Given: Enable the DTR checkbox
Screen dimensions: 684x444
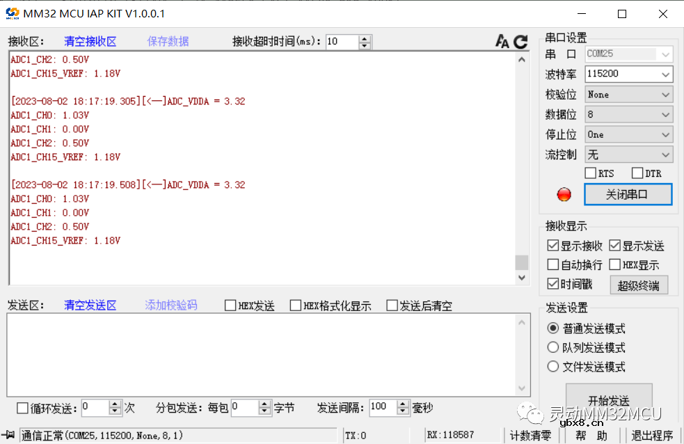Looking at the screenshot, I should [x=637, y=173].
